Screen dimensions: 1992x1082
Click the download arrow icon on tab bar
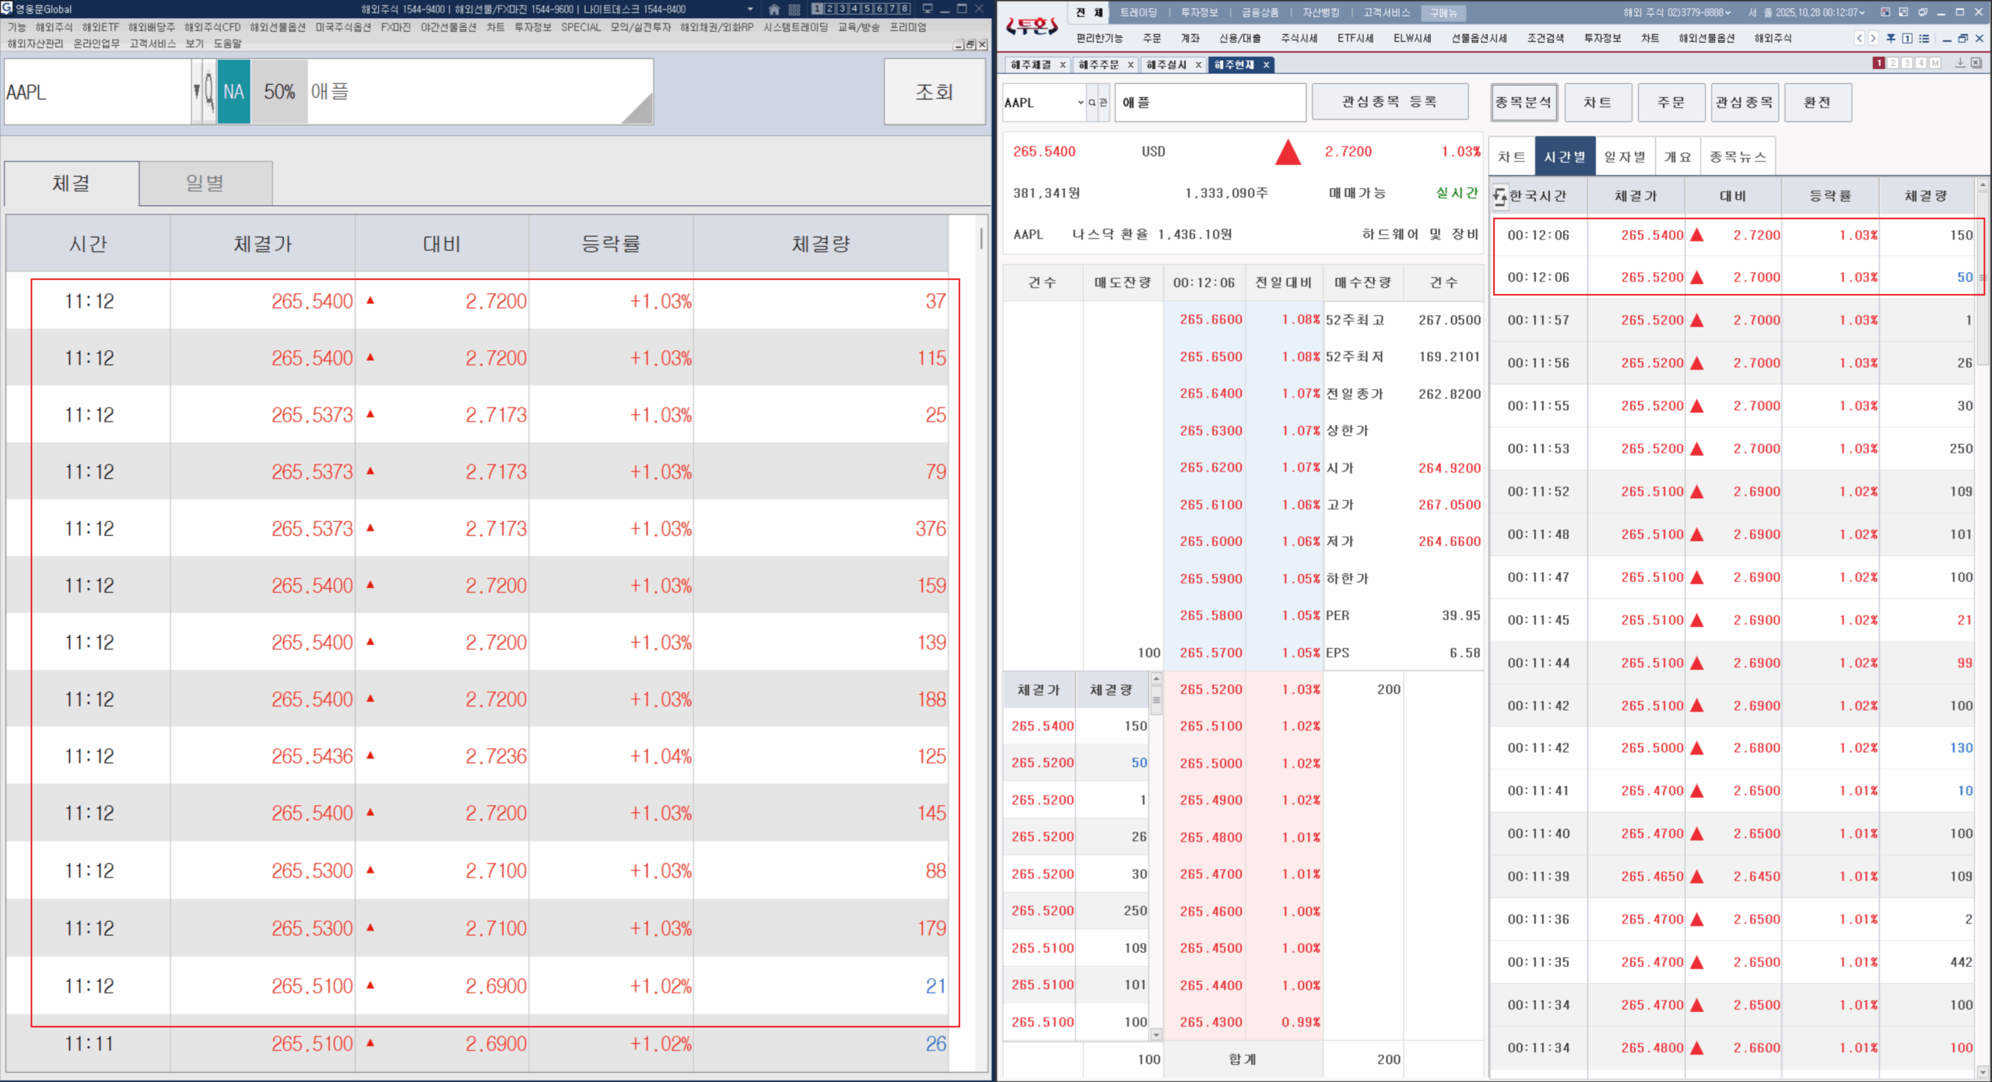point(1960,63)
